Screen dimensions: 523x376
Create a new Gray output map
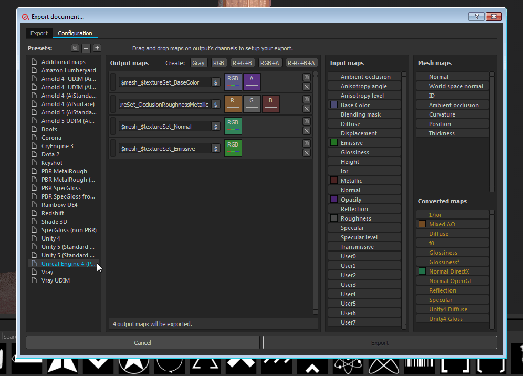198,63
